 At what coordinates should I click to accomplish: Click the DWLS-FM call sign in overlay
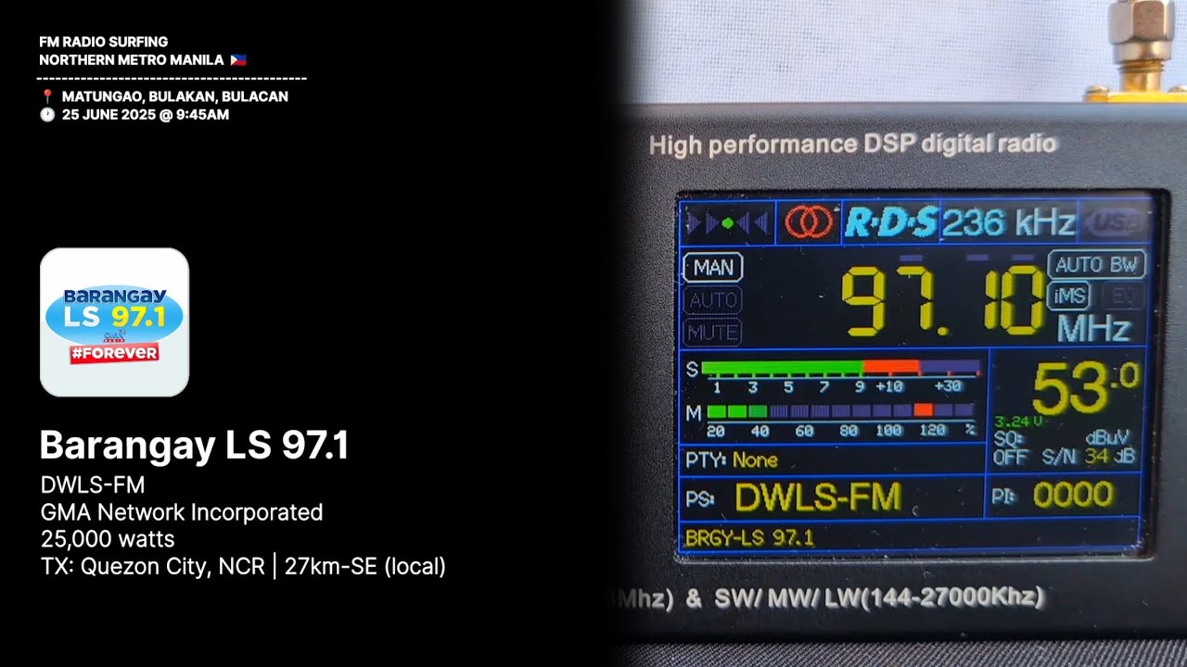click(93, 485)
